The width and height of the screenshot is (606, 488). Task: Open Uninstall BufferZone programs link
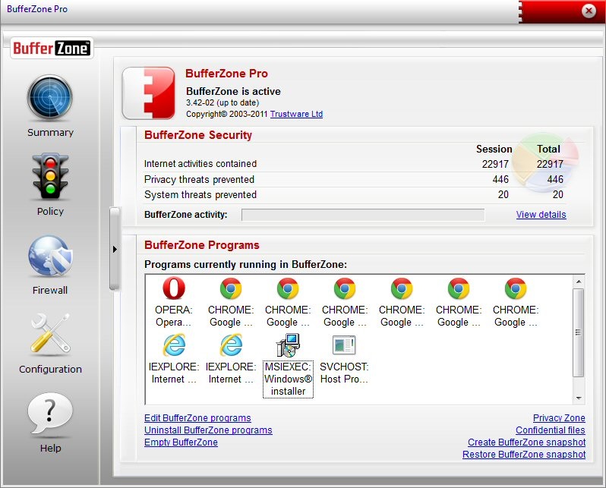click(x=208, y=430)
